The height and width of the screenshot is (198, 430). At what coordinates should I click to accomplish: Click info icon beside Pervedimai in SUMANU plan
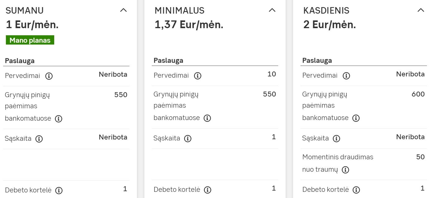point(49,76)
